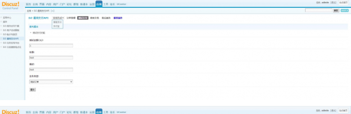The height and width of the screenshot is (114, 351).
Task: Open 论坛 in the top header navigation
Action: click(69, 4)
